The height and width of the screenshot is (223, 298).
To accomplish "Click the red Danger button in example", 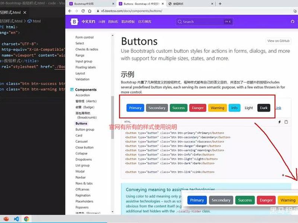I will tap(198, 108).
